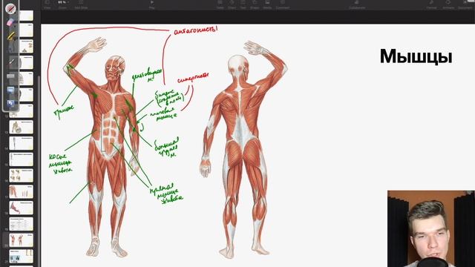The width and height of the screenshot is (475, 267).
Task: Select slide 14 thumbnail with single leg
Action: coord(21,143)
